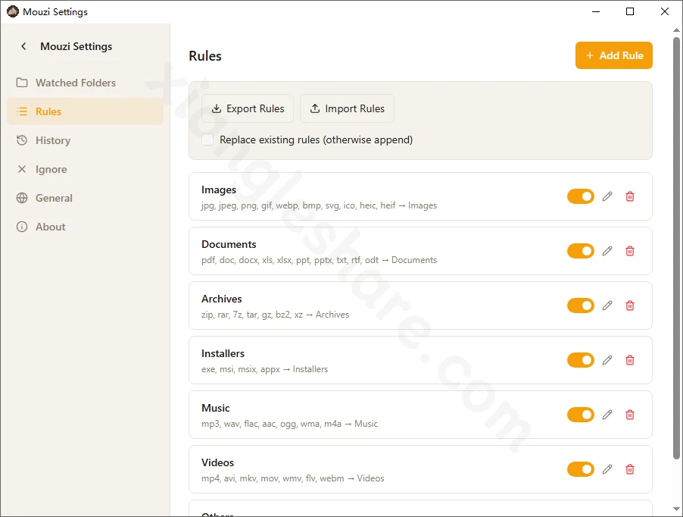The height and width of the screenshot is (517, 683).
Task: Delete the Archives rule
Action: tap(630, 305)
